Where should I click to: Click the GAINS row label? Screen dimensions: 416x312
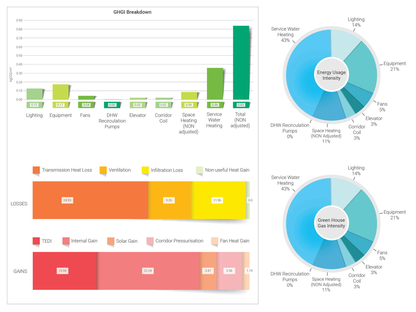tap(20, 271)
